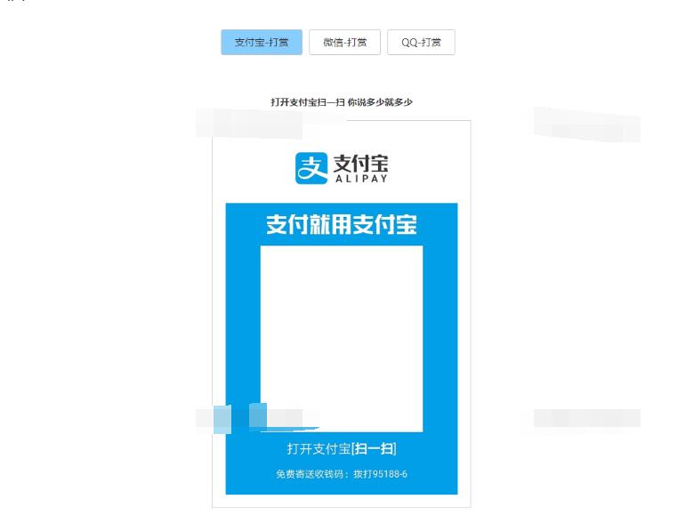This screenshot has height=515, width=686.
Task: Click the 支付宝 Chinese wordmark beside the logo
Action: (x=360, y=163)
